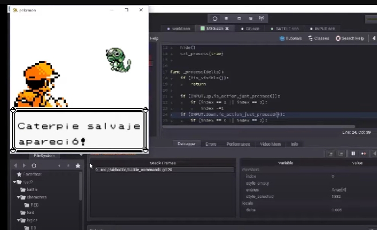Click the reload/play project icon in the top toolbar
The width and height of the screenshot is (377, 230).
point(215,18)
